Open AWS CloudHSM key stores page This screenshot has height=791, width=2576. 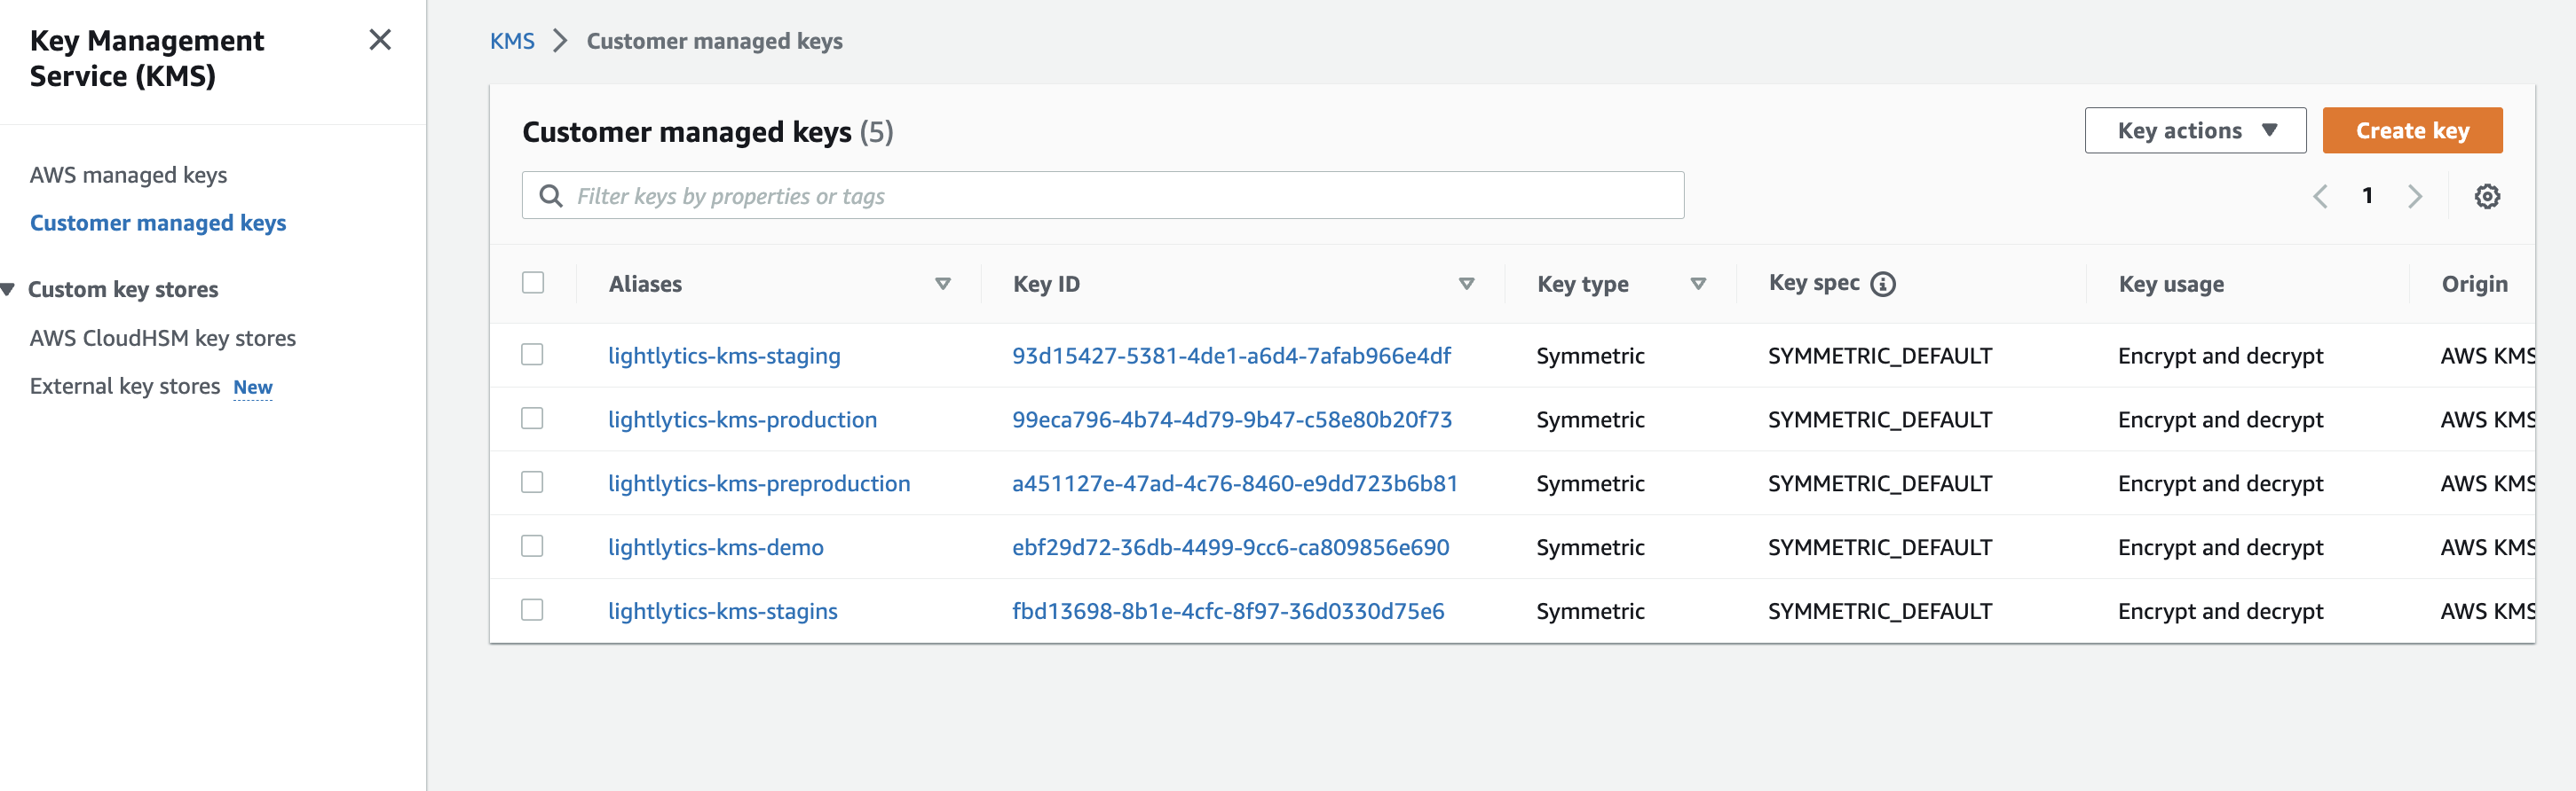(x=163, y=339)
